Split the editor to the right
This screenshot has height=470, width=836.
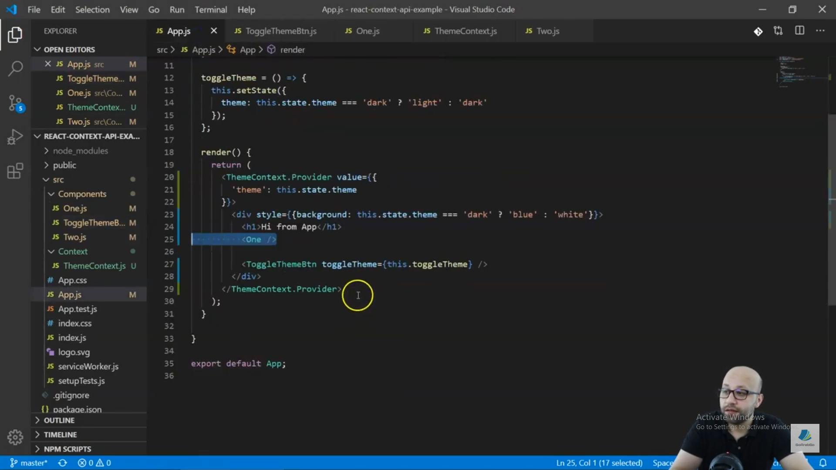[799, 31]
